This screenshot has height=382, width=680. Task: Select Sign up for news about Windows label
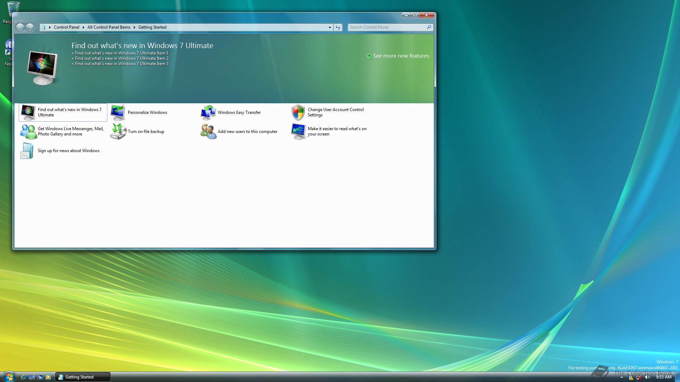[69, 151]
